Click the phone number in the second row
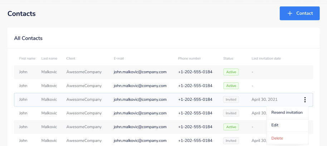The width and height of the screenshot is (327, 146). pyautogui.click(x=195, y=86)
